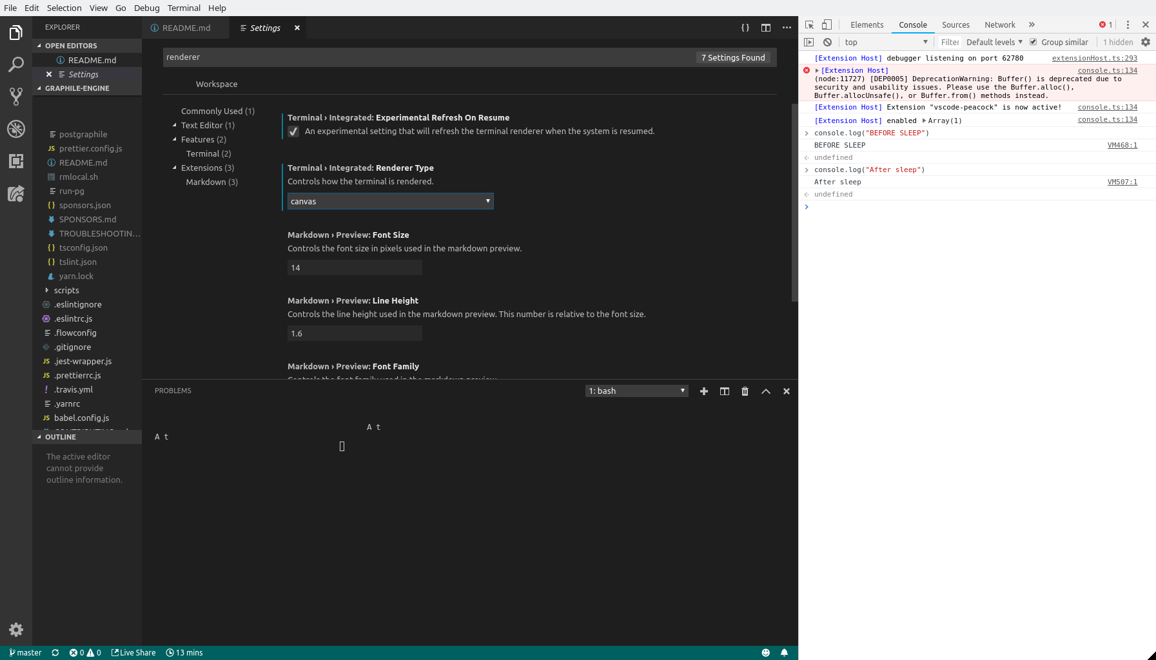The height and width of the screenshot is (660, 1156).
Task: Collapse Text Editor settings category
Action: pos(175,125)
